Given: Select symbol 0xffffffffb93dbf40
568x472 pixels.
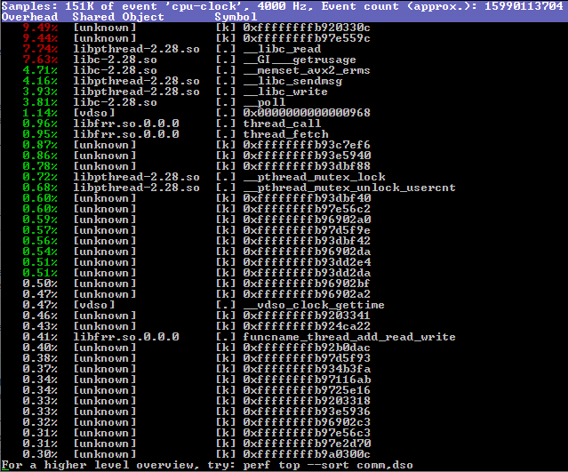Looking at the screenshot, I should point(307,198).
